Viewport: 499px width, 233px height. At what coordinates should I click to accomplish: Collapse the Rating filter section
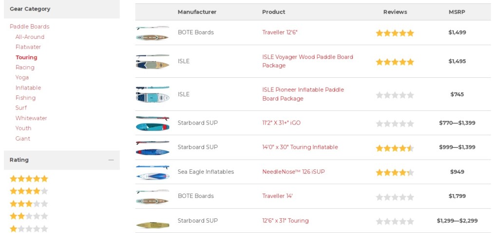point(111,160)
